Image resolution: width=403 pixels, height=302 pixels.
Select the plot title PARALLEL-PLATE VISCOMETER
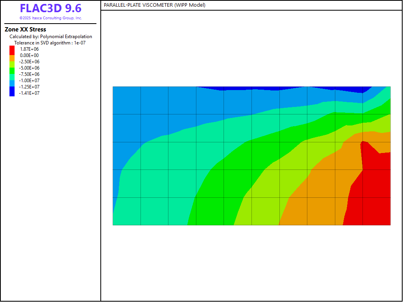[154, 5]
